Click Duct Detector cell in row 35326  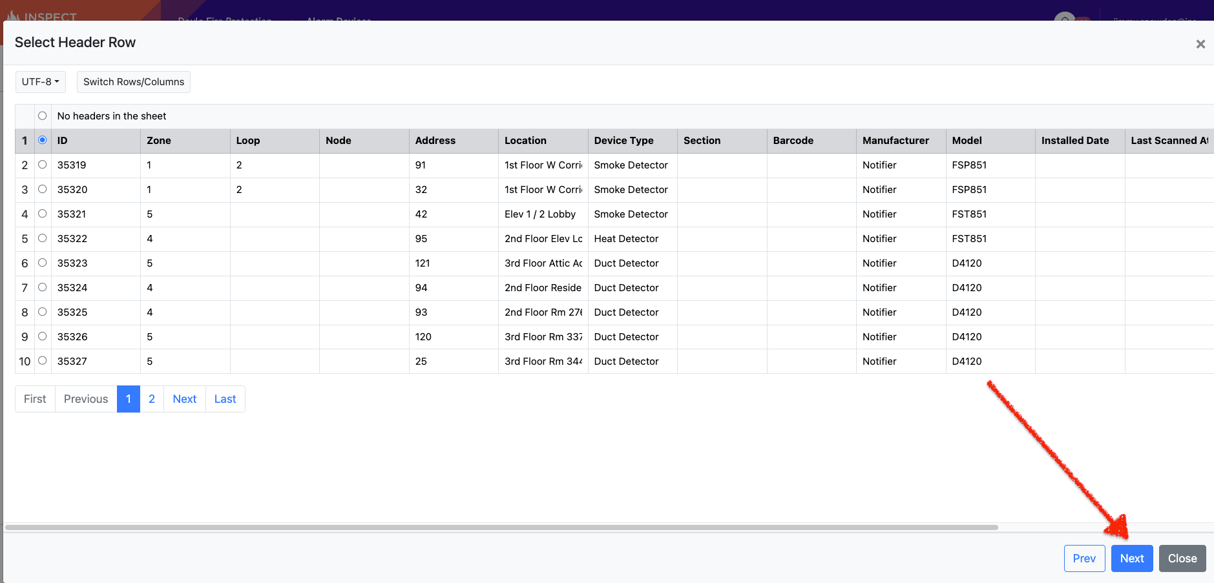(x=633, y=337)
